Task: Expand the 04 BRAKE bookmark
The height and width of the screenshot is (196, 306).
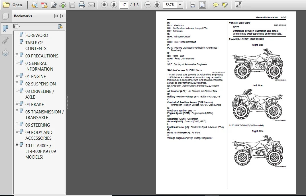Action: click(x=17, y=103)
